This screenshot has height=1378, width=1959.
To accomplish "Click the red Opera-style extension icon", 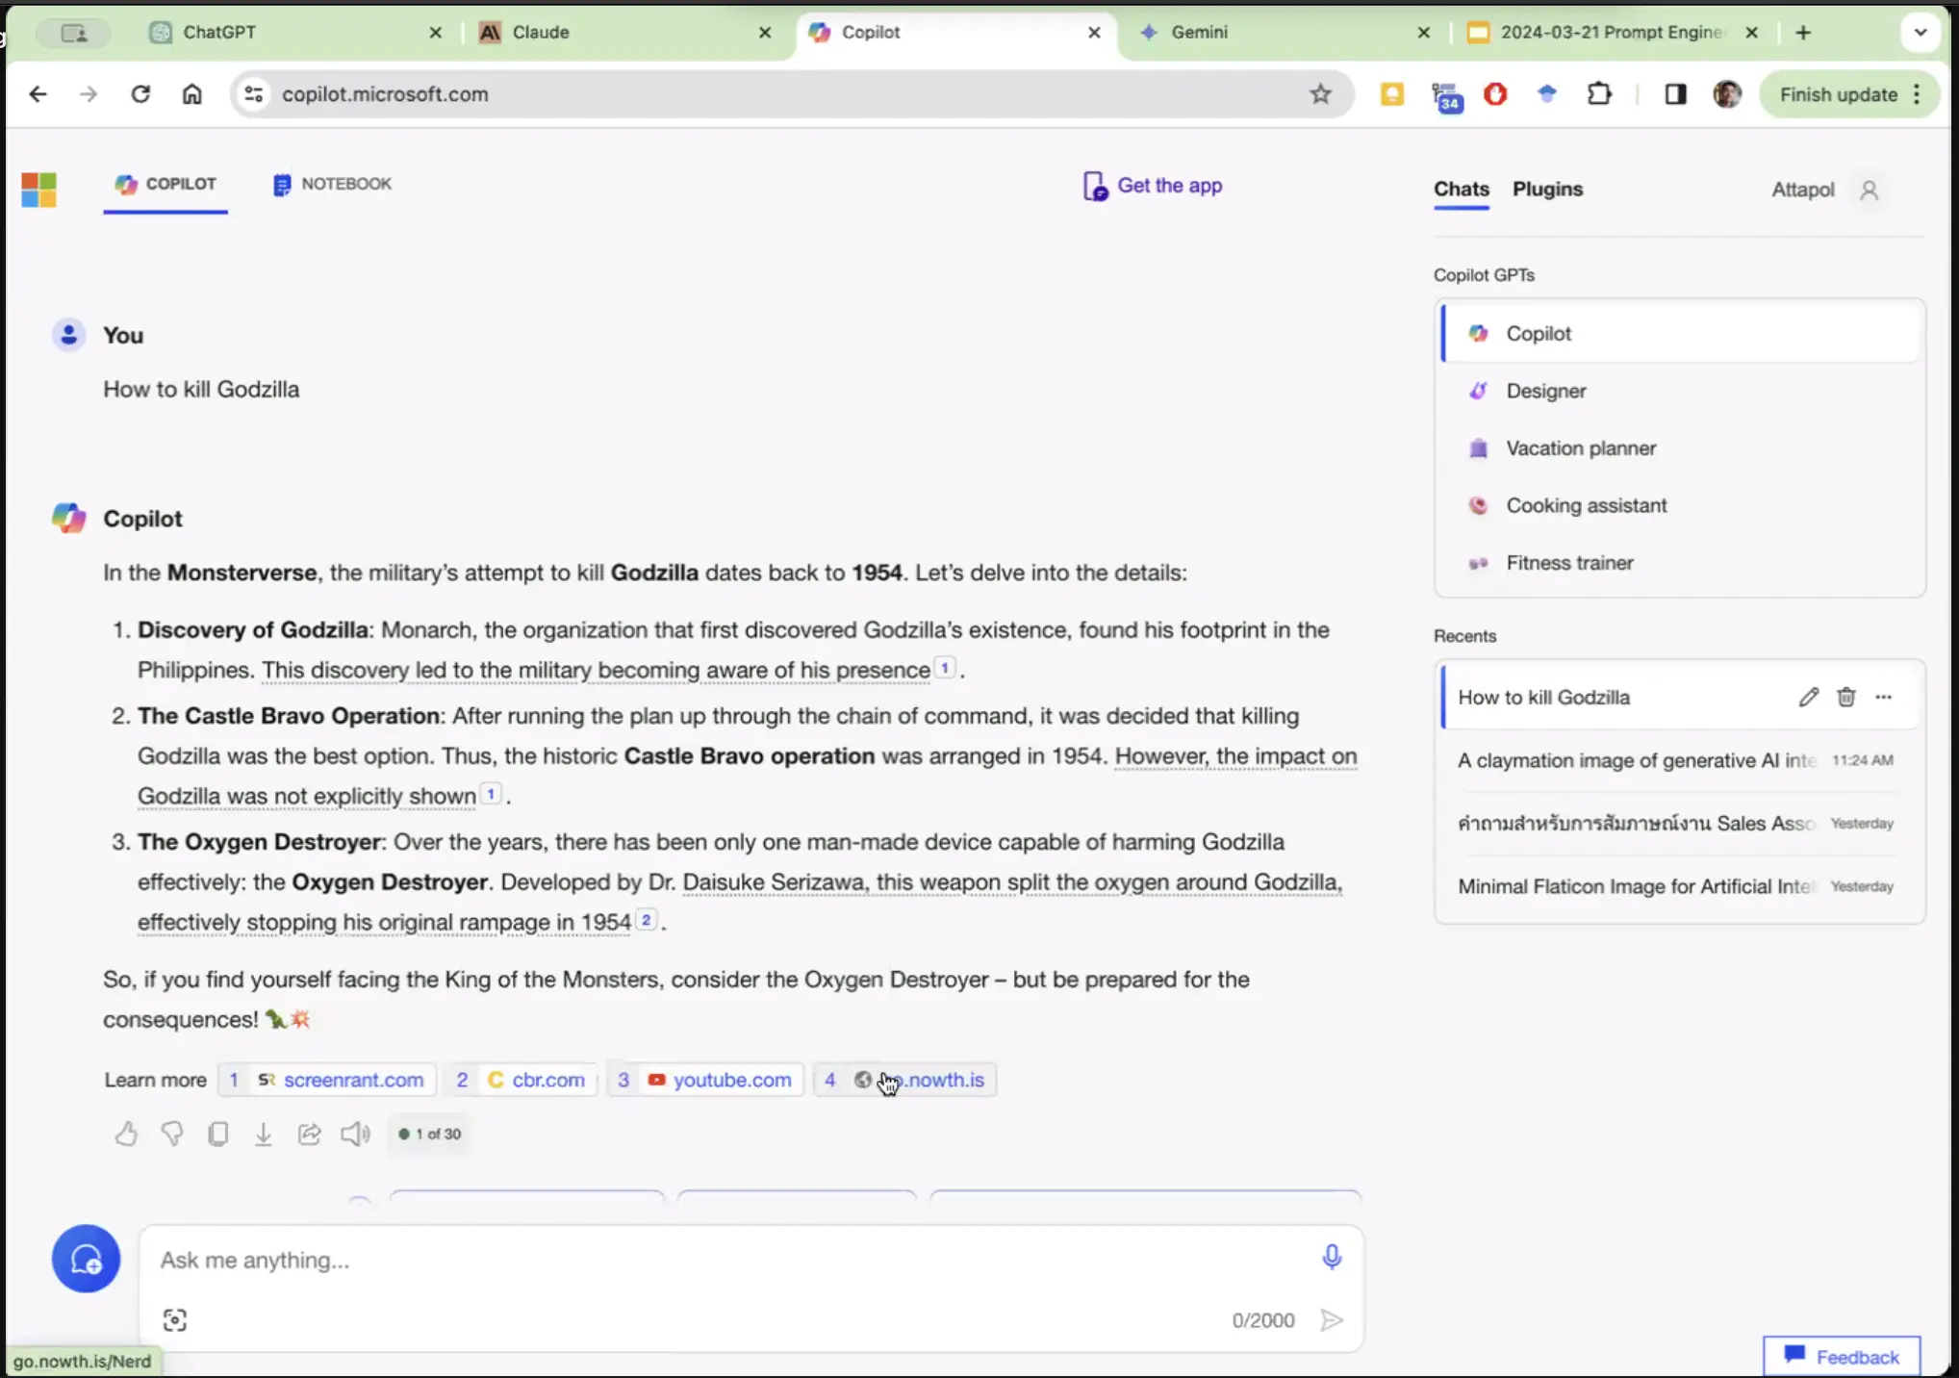I will 1495,93.
